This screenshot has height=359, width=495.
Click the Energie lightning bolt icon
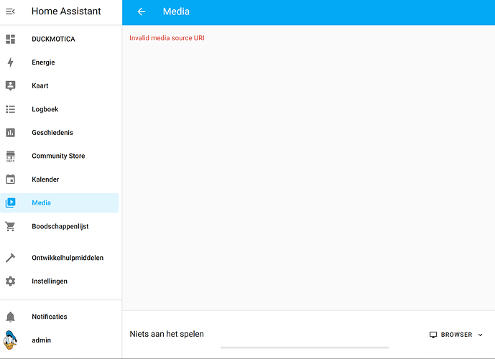click(x=11, y=62)
